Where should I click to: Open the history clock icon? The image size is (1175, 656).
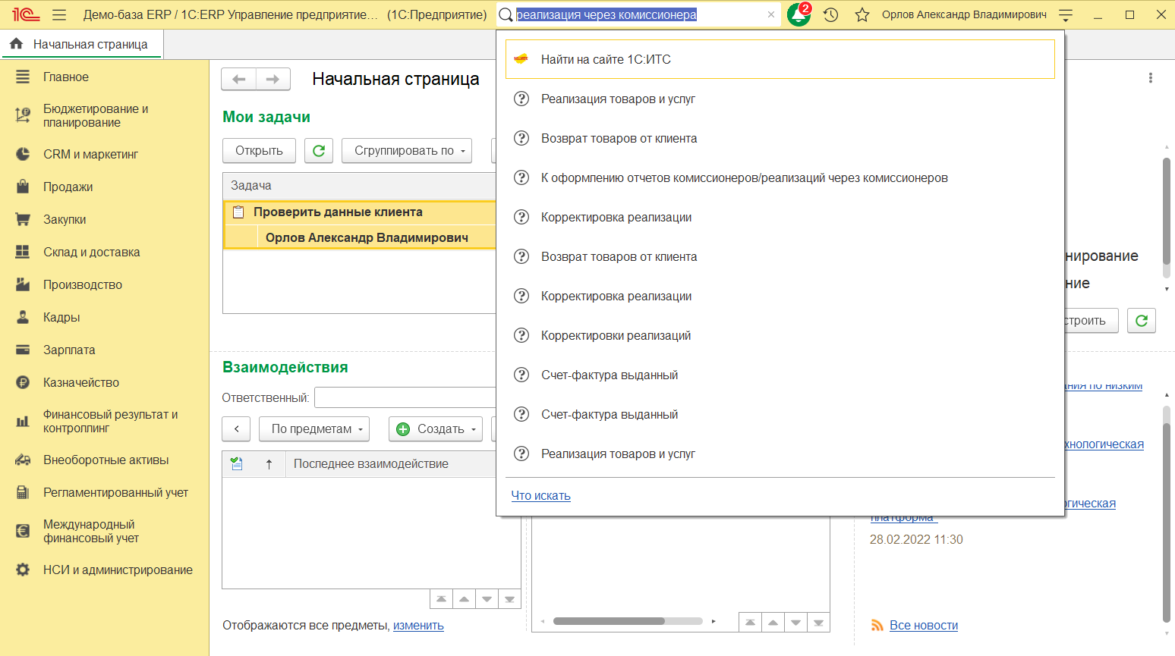[831, 15]
